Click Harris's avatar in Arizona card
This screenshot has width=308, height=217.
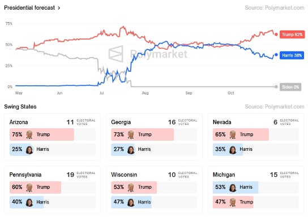[x=29, y=150]
